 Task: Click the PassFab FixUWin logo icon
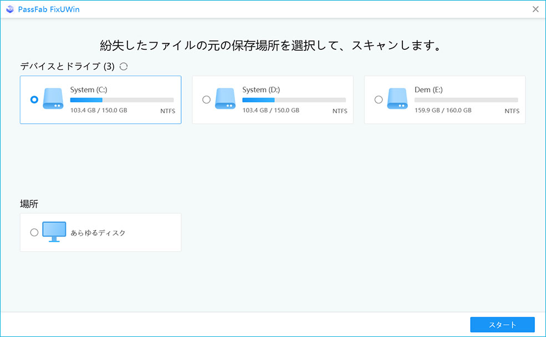coord(10,9)
